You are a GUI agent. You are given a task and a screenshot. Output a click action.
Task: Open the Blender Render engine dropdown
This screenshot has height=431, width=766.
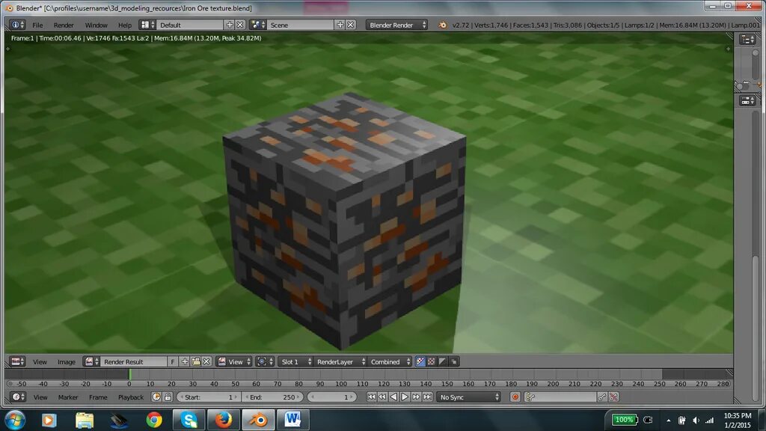[396, 25]
